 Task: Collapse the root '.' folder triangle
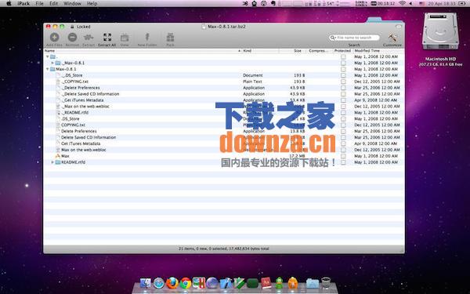pyautogui.click(x=47, y=56)
